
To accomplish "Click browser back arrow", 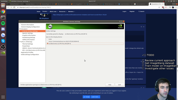I will click(8, 7).
